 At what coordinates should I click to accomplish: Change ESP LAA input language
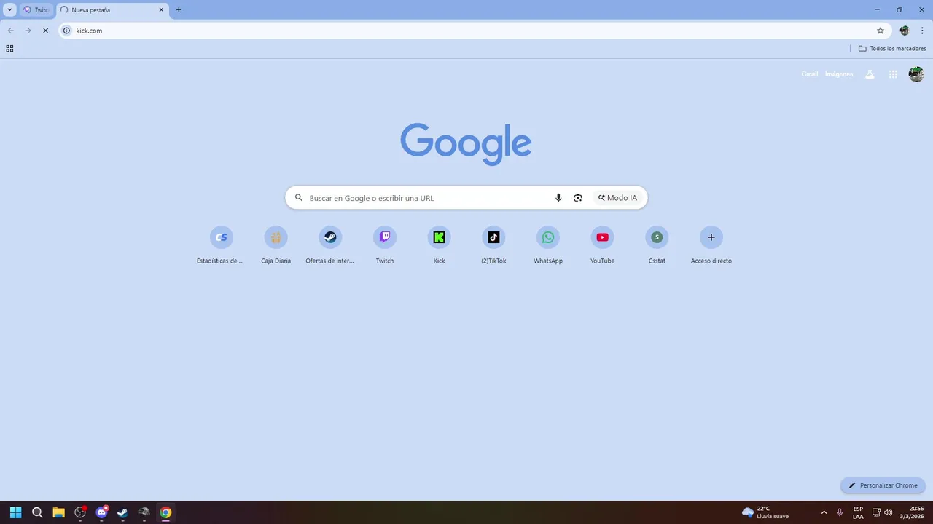pos(858,512)
